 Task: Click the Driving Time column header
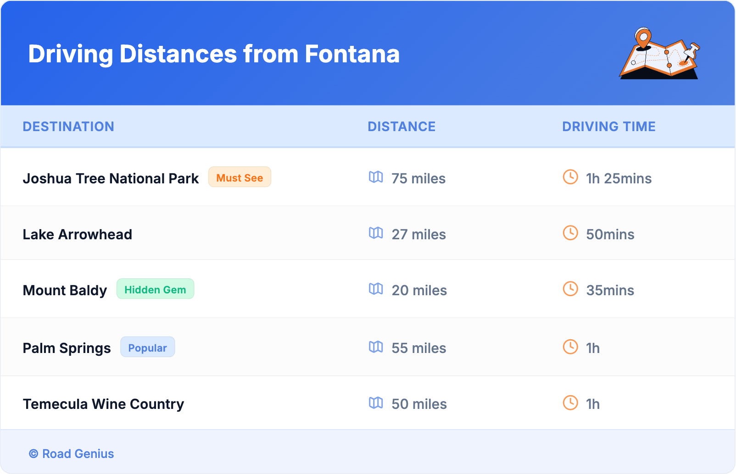tap(608, 127)
